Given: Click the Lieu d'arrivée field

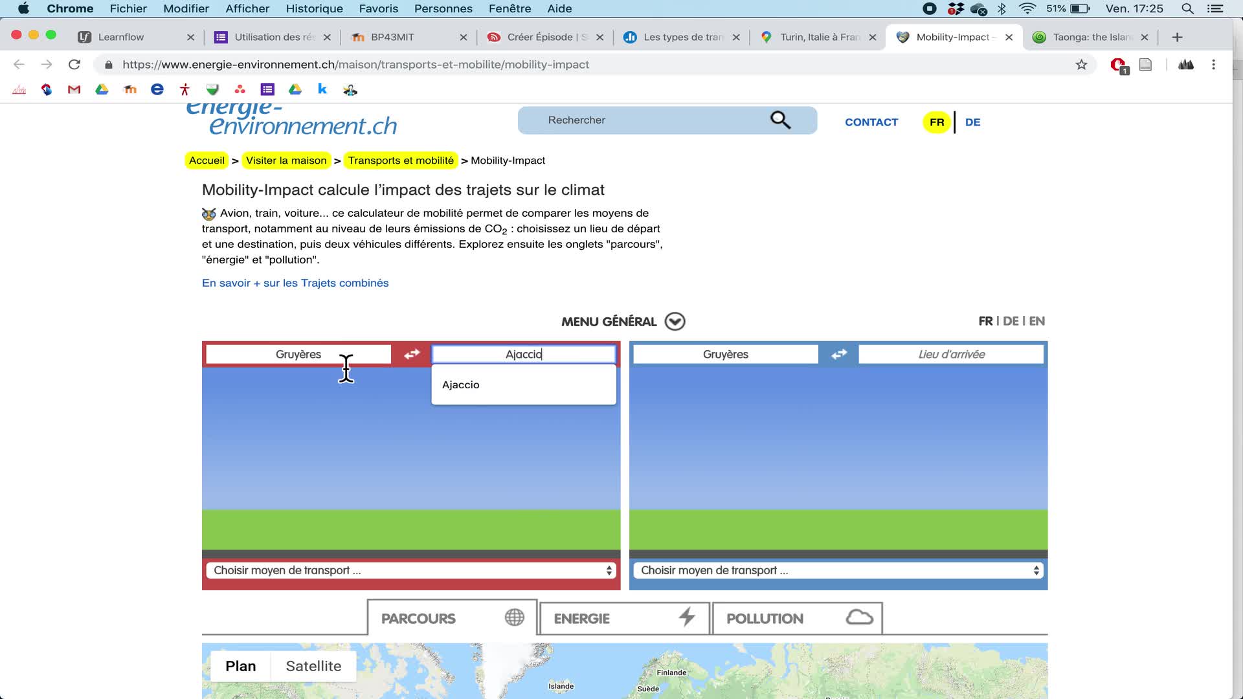Looking at the screenshot, I should pyautogui.click(x=950, y=354).
